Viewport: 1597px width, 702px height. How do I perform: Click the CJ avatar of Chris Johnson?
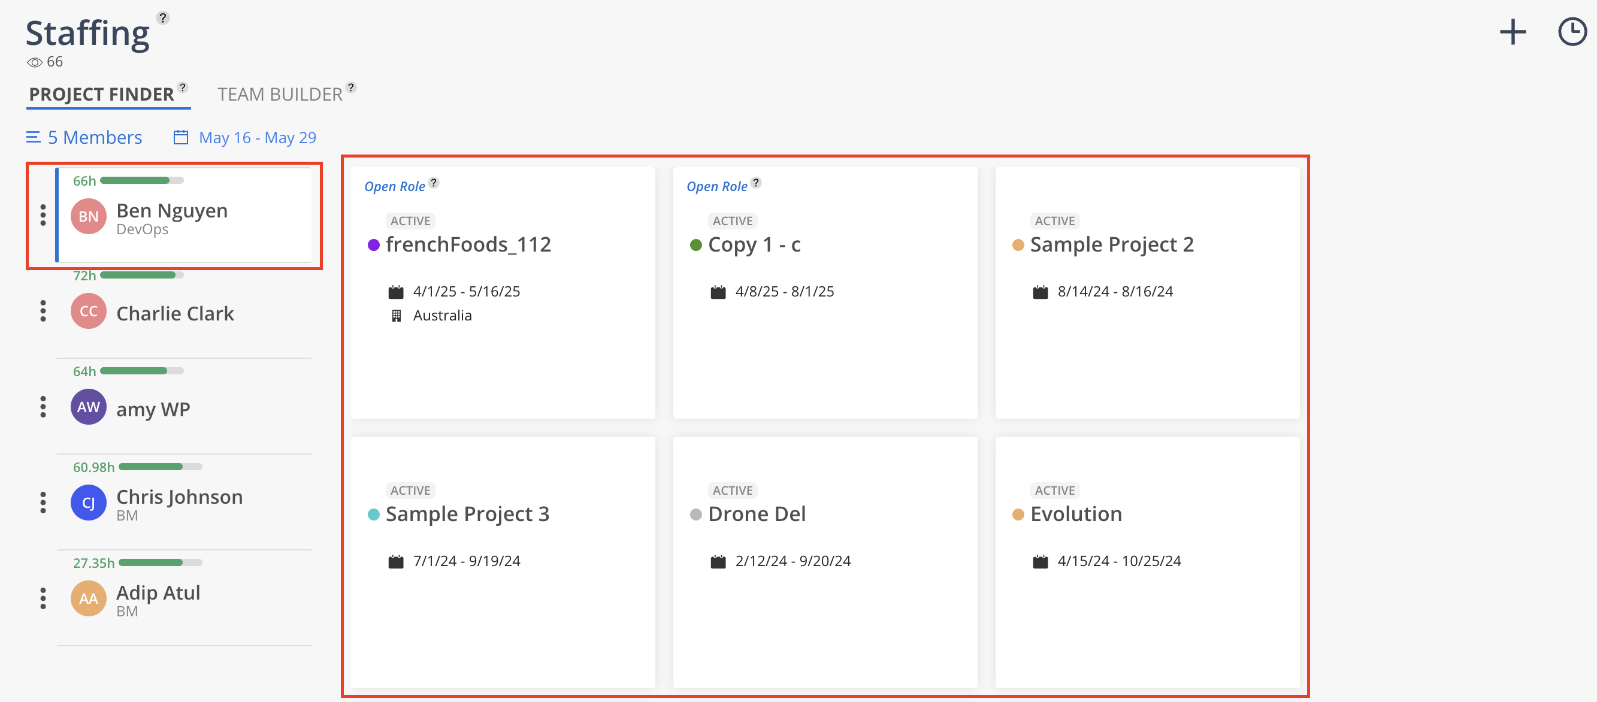[x=89, y=503]
